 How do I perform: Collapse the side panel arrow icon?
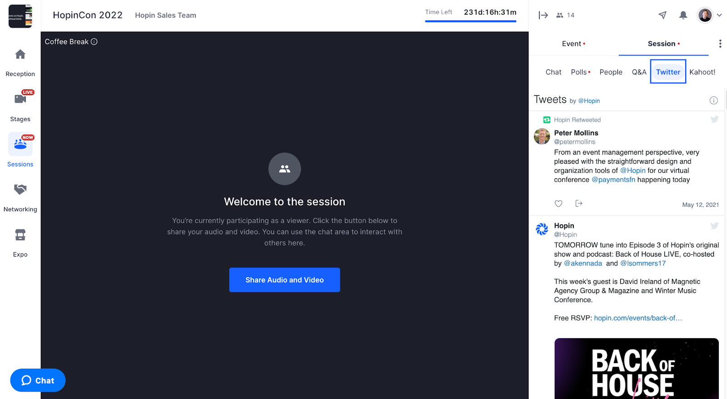point(543,15)
